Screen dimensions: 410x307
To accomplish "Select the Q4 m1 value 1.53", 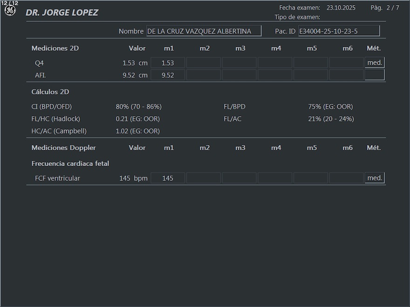I will click(x=168, y=63).
